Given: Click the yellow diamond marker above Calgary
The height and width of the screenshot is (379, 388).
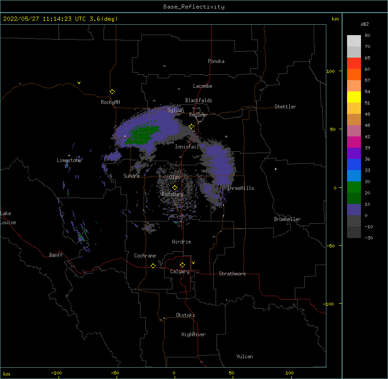Looking at the screenshot, I should 182,265.
